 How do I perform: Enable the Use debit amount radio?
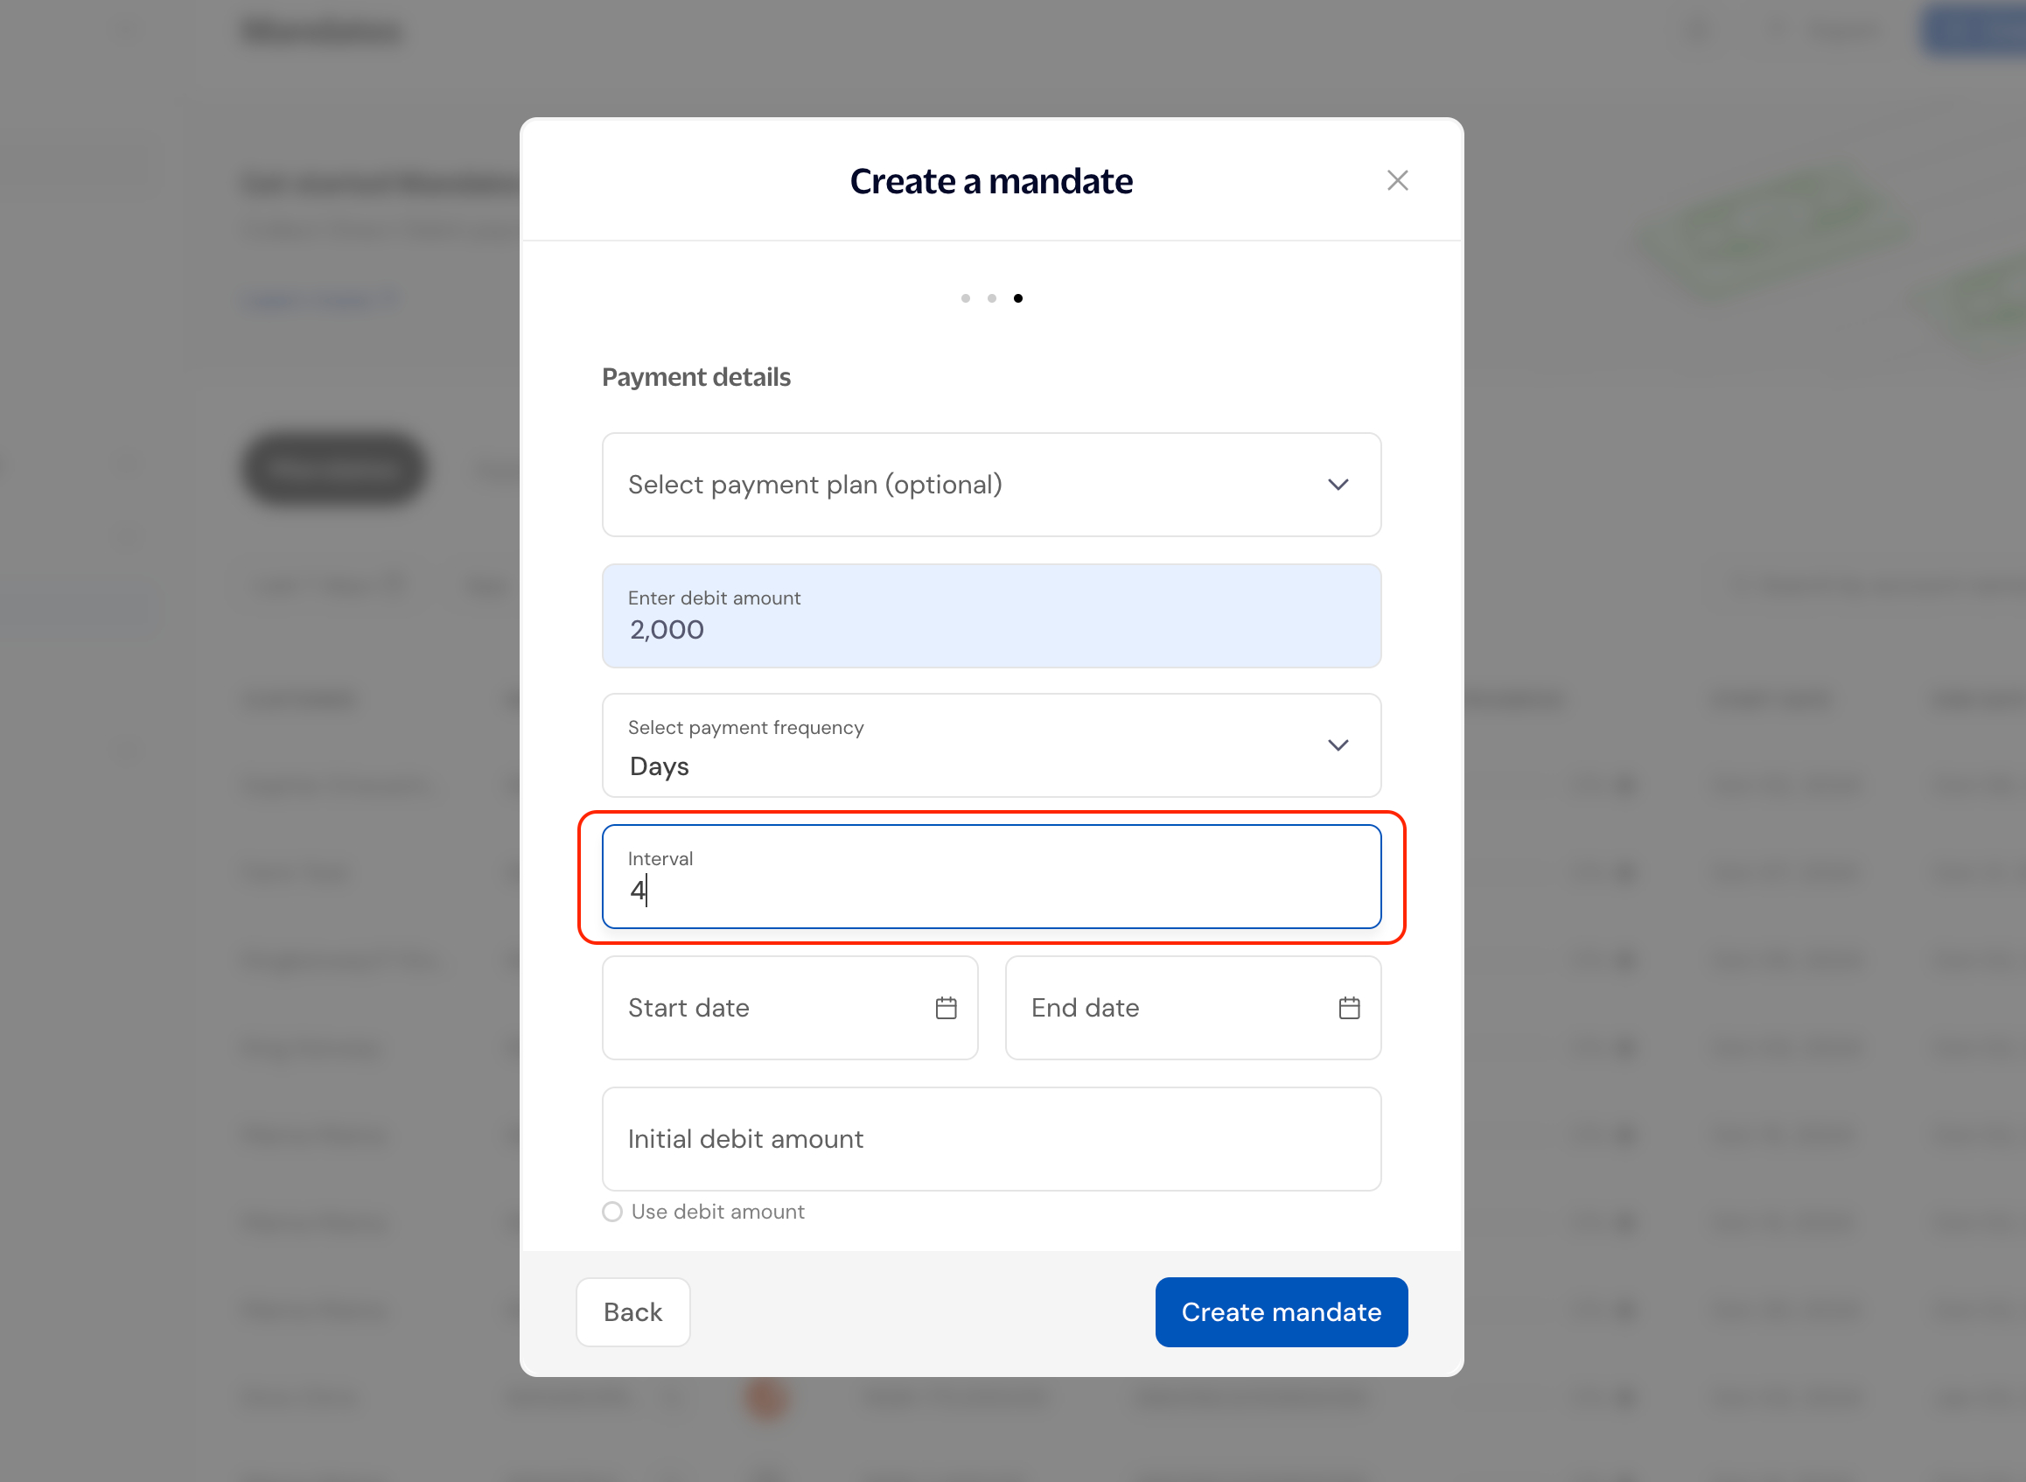pos(611,1212)
